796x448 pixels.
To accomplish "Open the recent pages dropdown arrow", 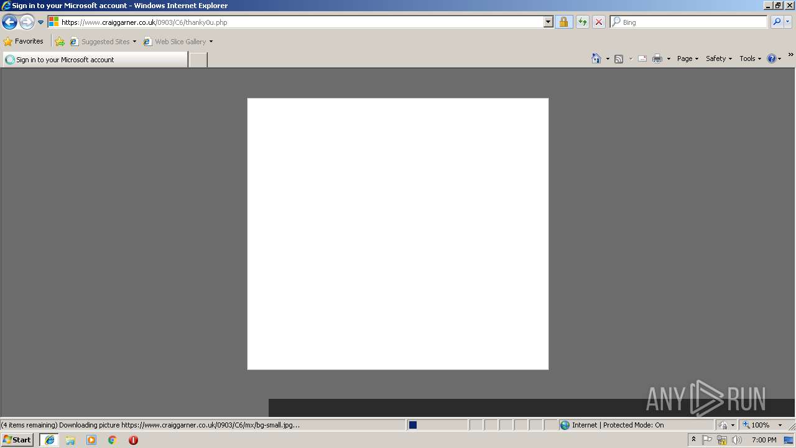I will (41, 22).
